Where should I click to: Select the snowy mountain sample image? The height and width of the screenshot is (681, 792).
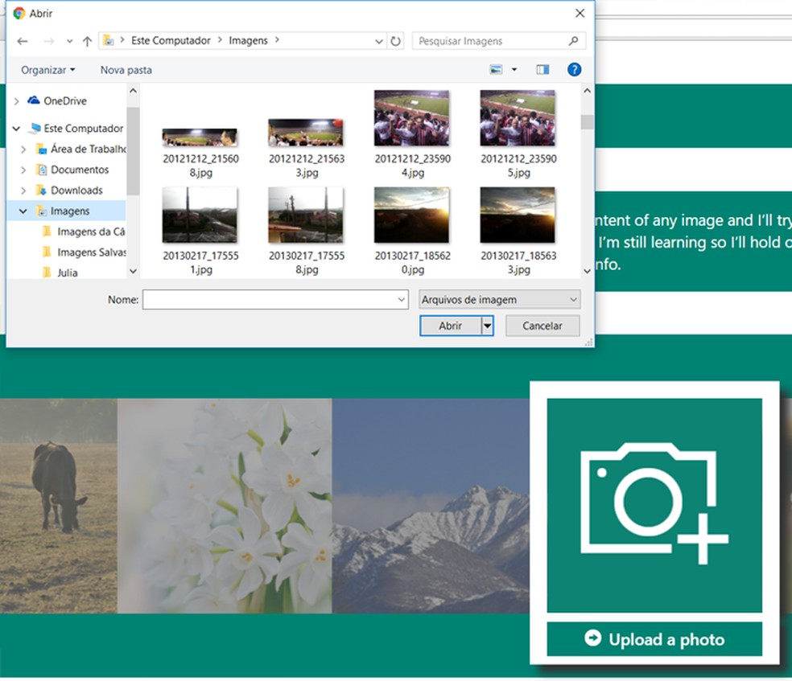pos(431,506)
